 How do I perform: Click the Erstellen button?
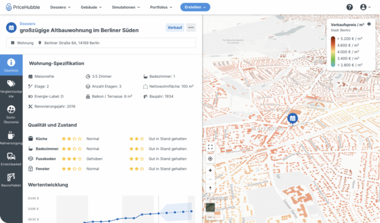[x=195, y=8]
